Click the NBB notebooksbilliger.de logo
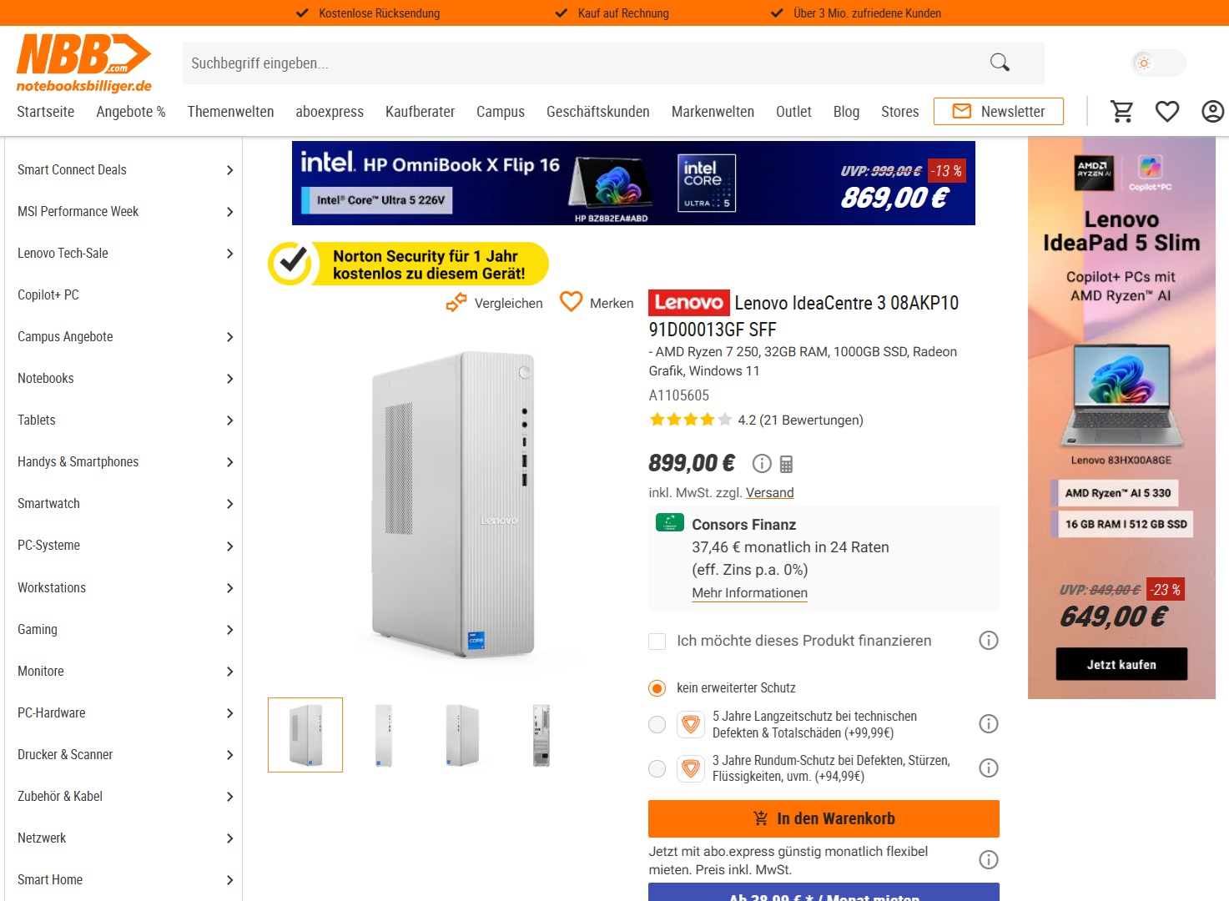Screen dimensions: 1229x901 tap(84, 63)
